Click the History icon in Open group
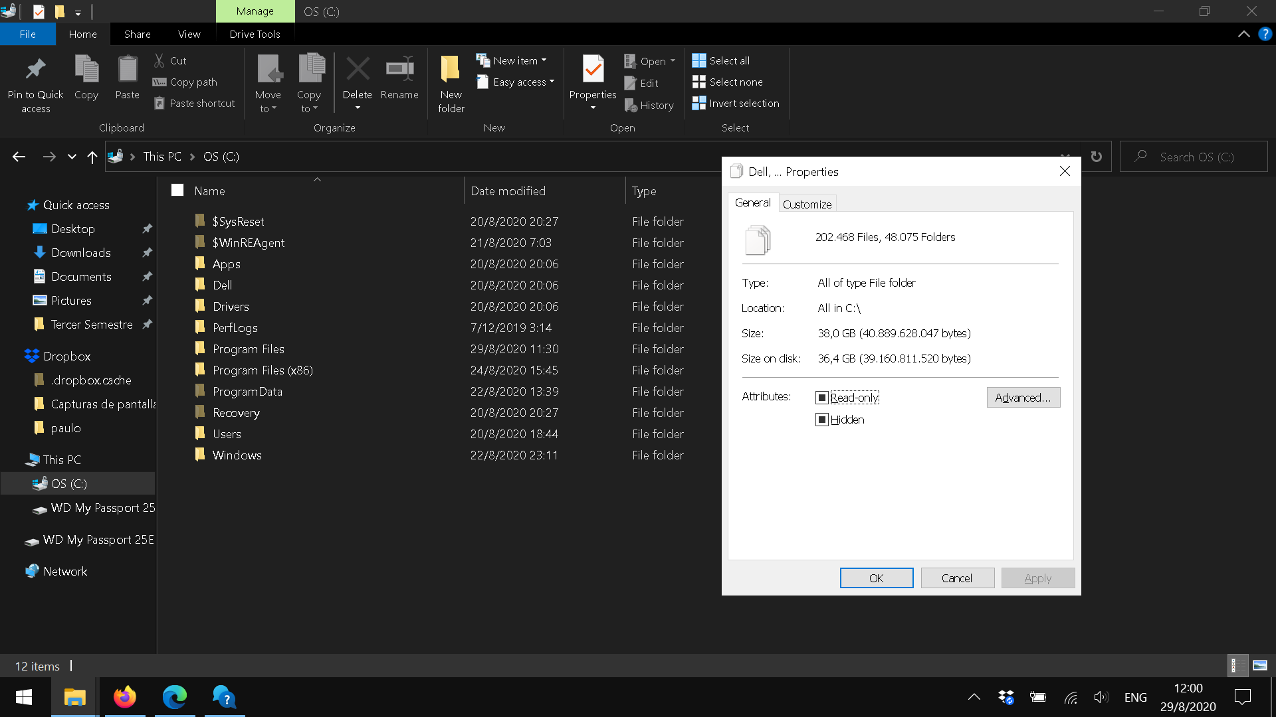 (x=631, y=105)
